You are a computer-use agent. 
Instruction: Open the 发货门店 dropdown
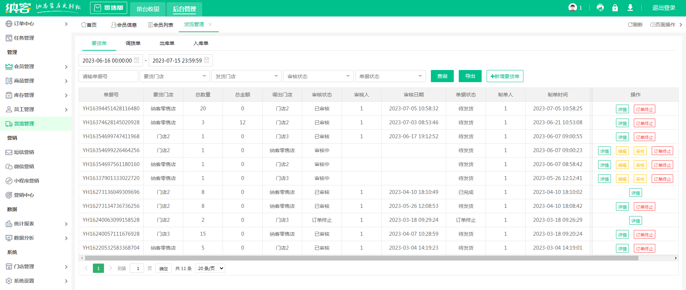coord(247,76)
